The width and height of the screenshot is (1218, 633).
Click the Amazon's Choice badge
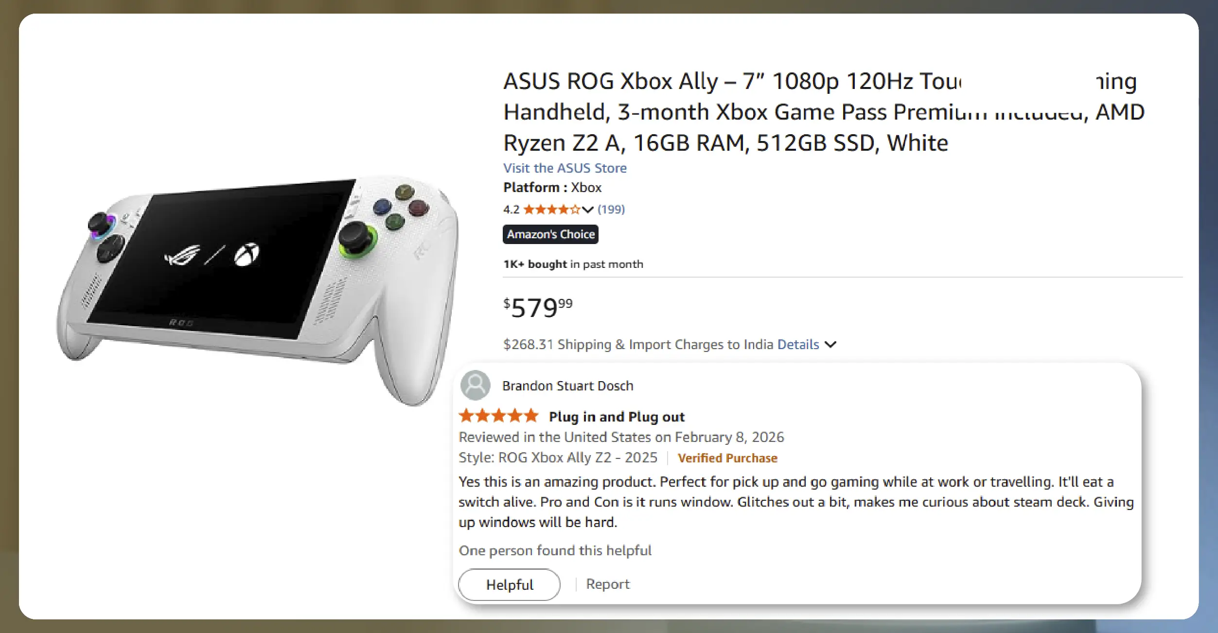click(550, 234)
